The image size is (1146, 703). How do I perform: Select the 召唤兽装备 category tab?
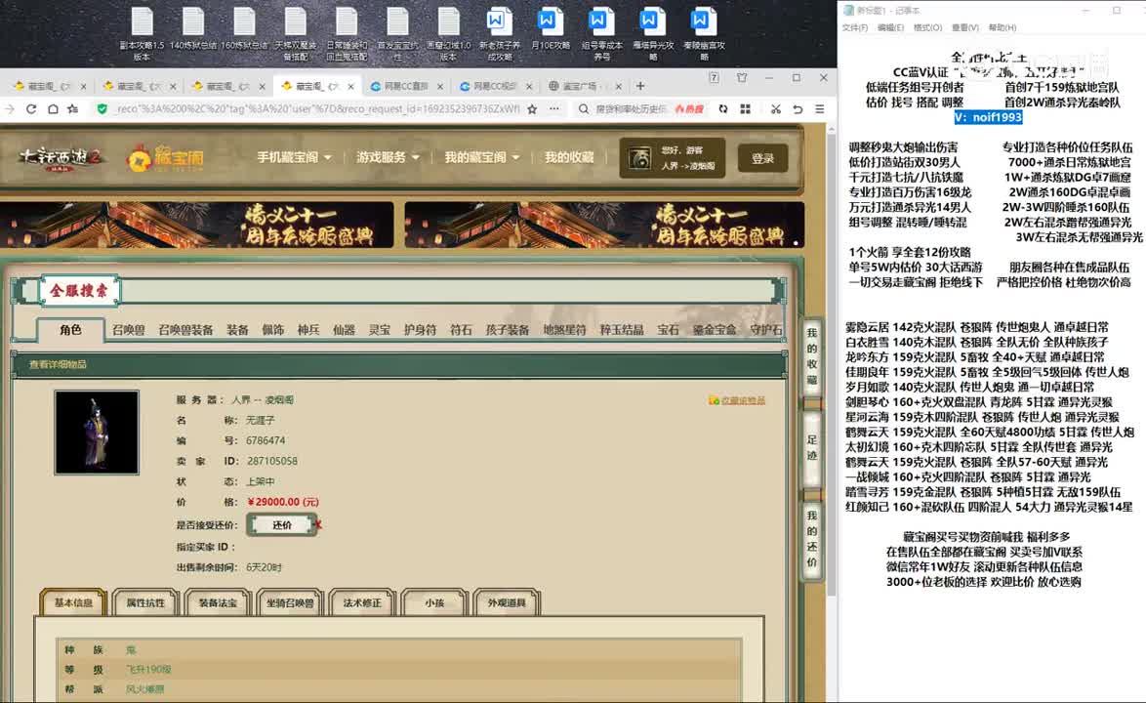click(185, 330)
